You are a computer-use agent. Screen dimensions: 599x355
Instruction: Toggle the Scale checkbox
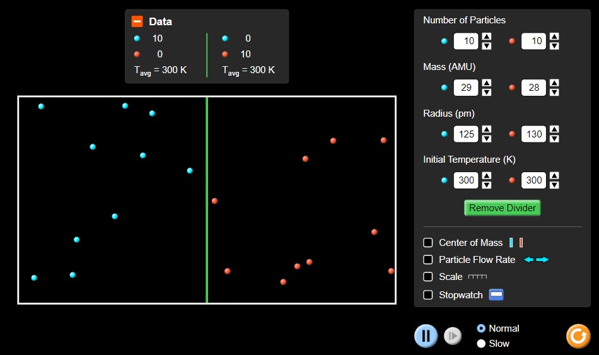point(428,277)
